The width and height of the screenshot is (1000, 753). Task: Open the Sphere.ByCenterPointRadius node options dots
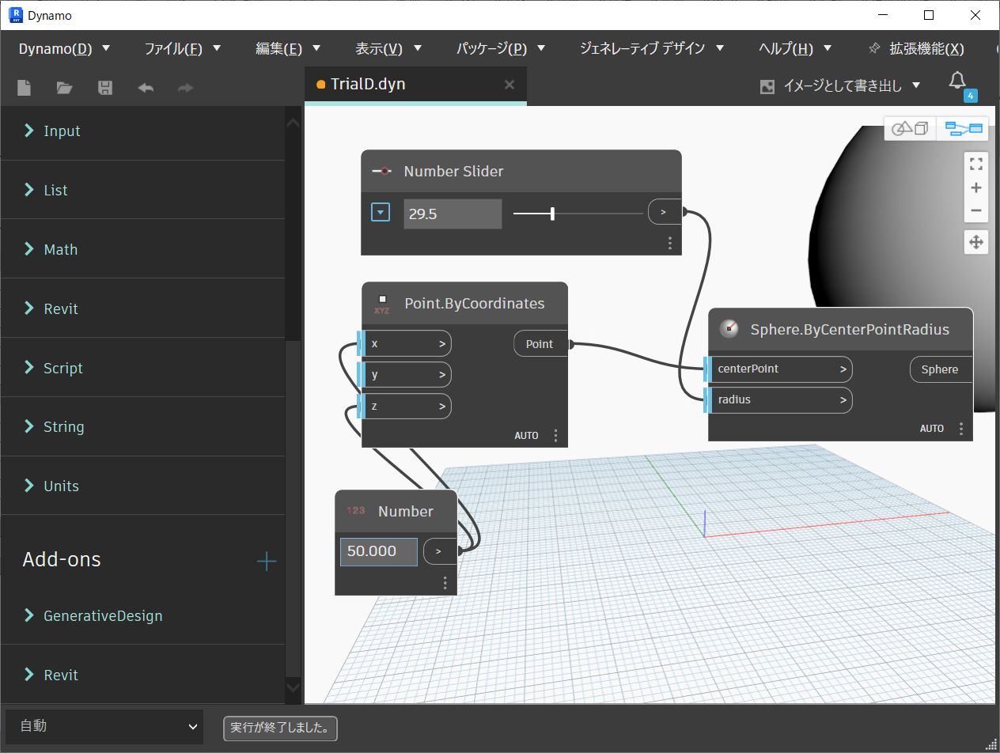pos(961,429)
